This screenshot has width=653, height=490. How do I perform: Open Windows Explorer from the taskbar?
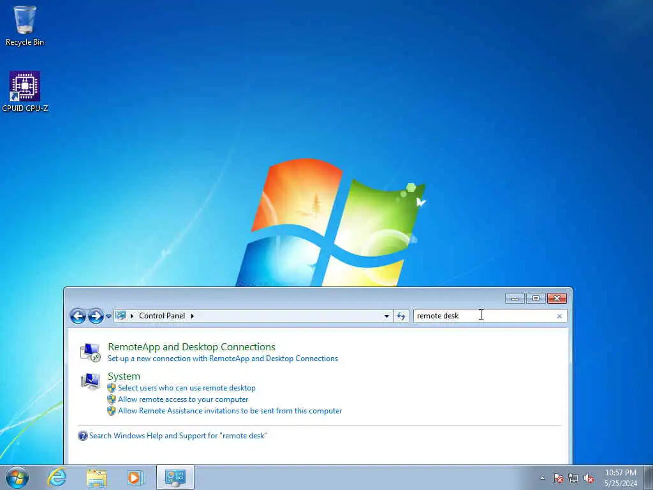97,477
